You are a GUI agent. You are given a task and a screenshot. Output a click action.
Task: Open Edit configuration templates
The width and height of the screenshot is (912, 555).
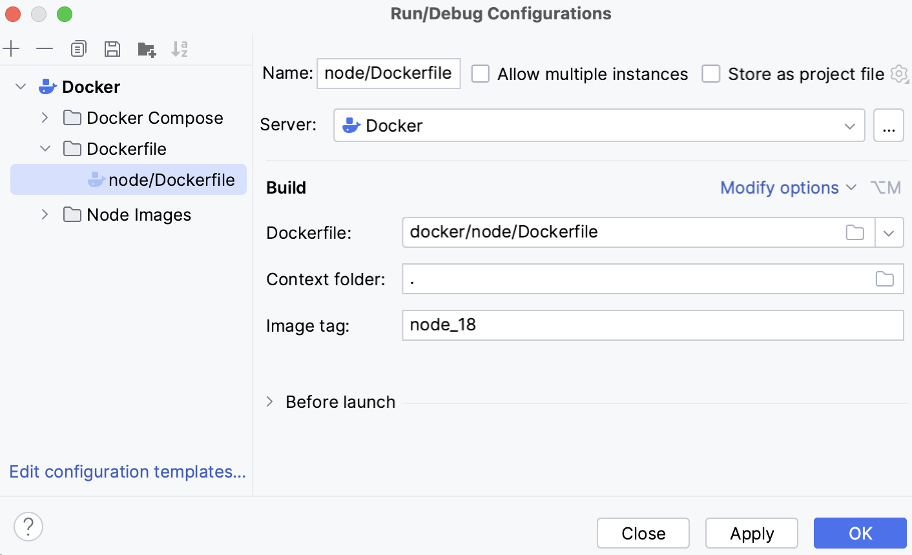[x=127, y=472]
